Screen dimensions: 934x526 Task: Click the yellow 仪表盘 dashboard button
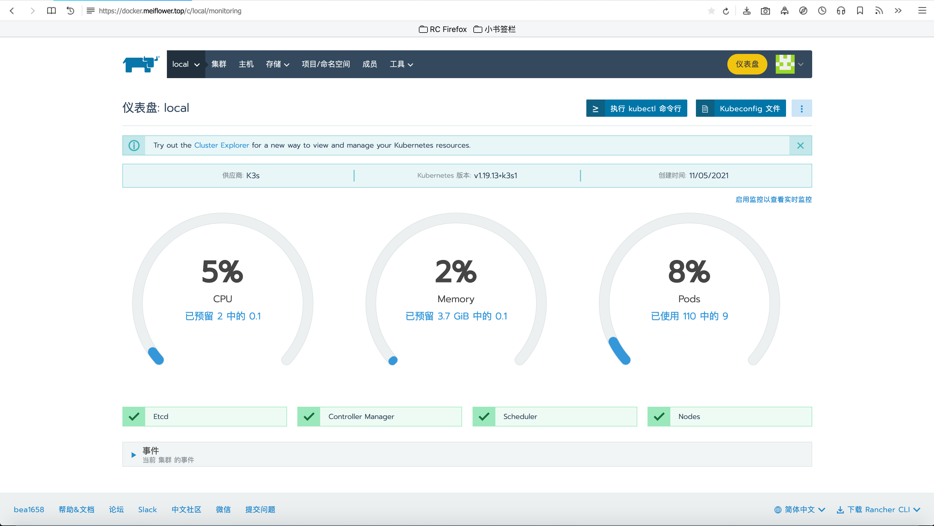(747, 64)
